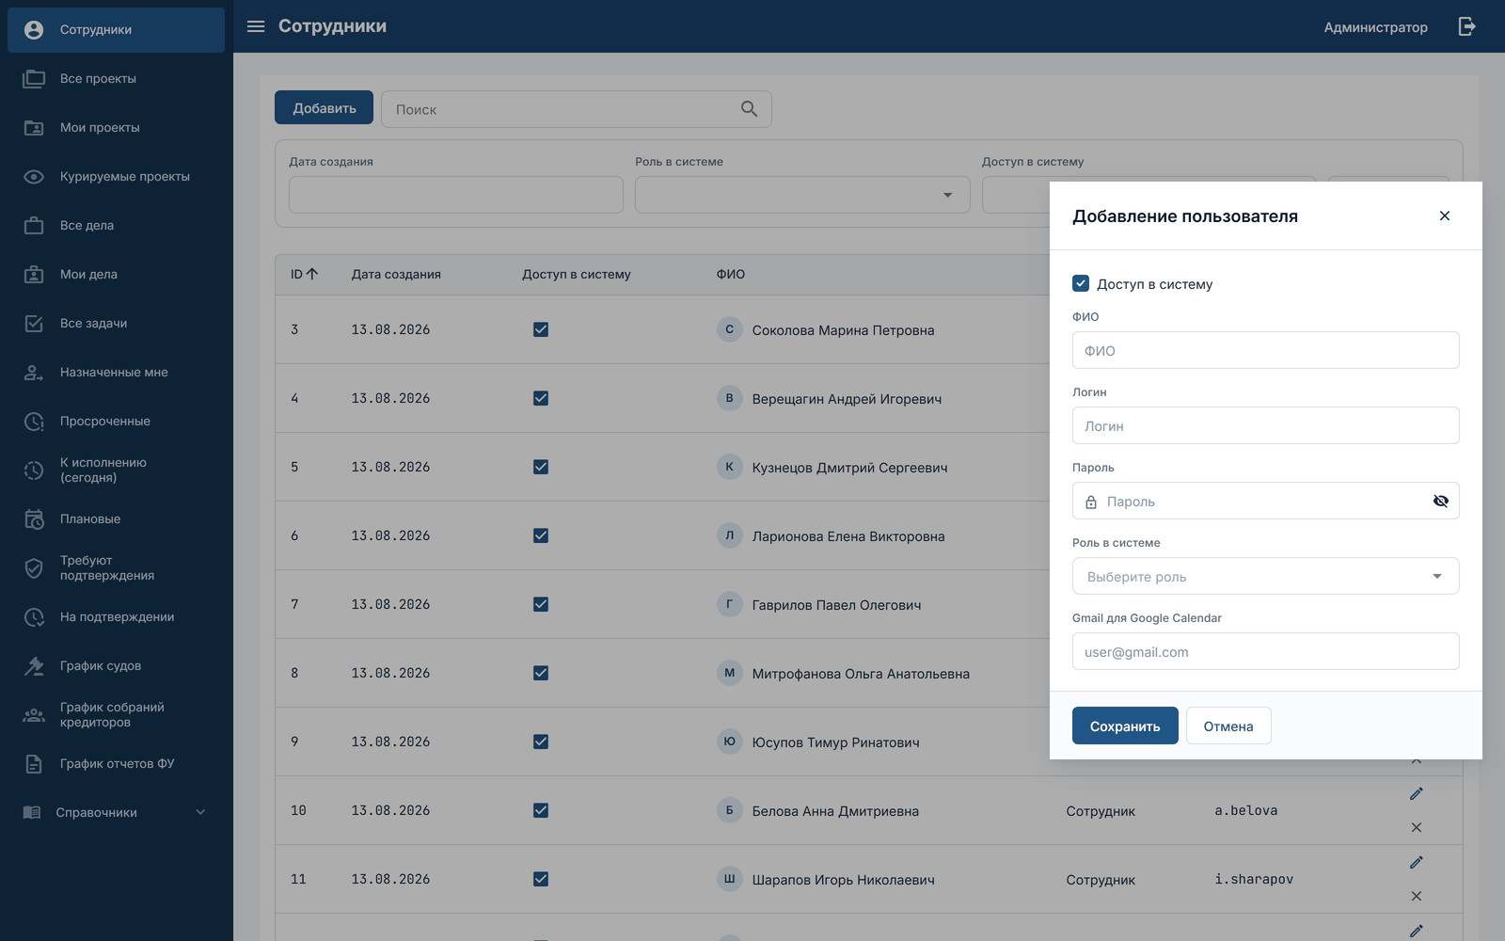Open the Выберите роль dropdown
1505x941 pixels.
pos(1265,576)
